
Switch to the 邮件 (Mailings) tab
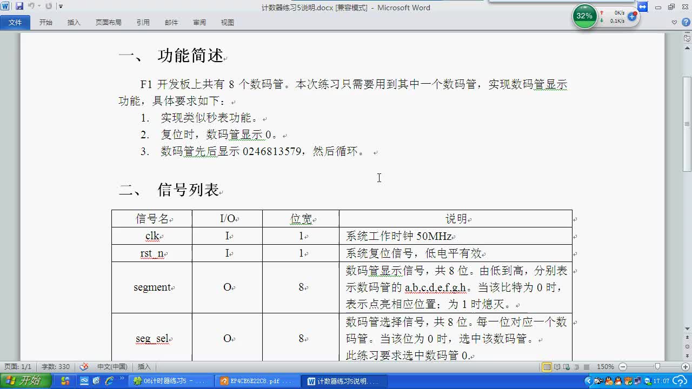point(171,22)
